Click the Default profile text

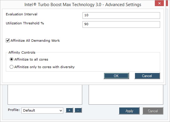click(29, 110)
